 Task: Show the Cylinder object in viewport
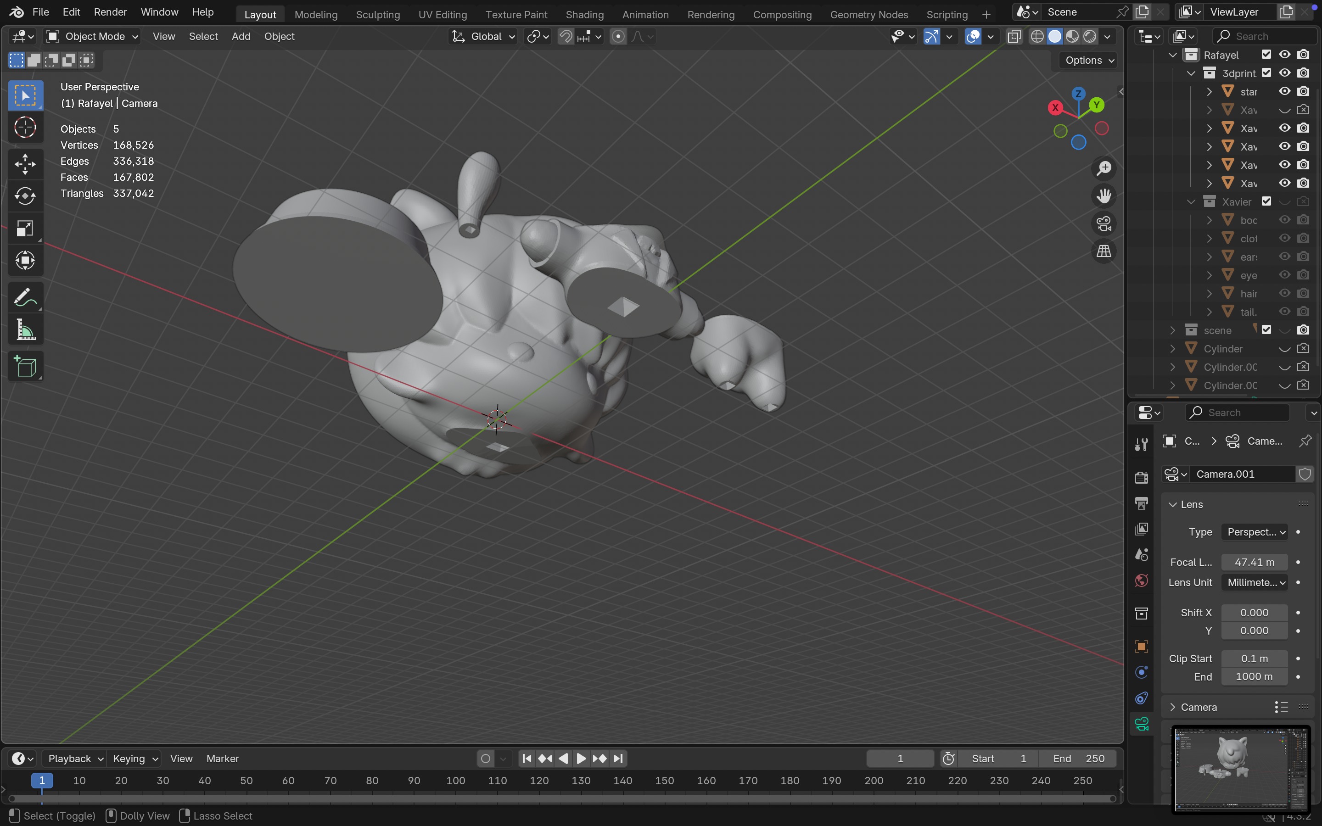coord(1285,349)
